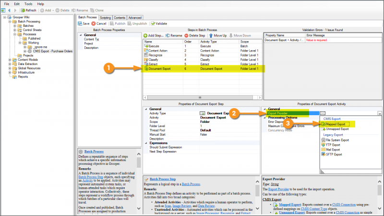Click Validate with the checkmark icon
Image resolution: width=384 pixels, height=216 pixels.
tap(159, 23)
